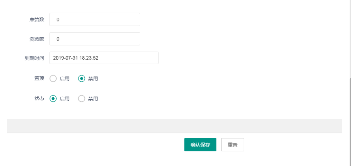Click the 点赞数 input field
Viewport: 351px width, 166px height.
(x=95, y=20)
